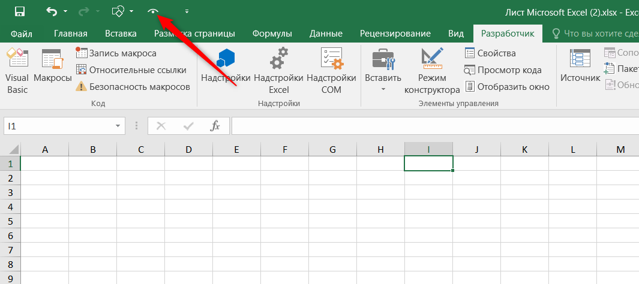The height and width of the screenshot is (284, 639).
Task: Select the active cell I1
Action: [x=429, y=164]
